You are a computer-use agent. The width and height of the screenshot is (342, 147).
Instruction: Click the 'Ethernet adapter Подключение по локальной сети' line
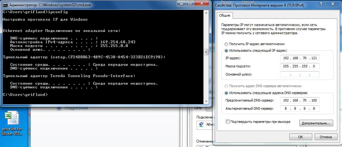[x=61, y=31]
